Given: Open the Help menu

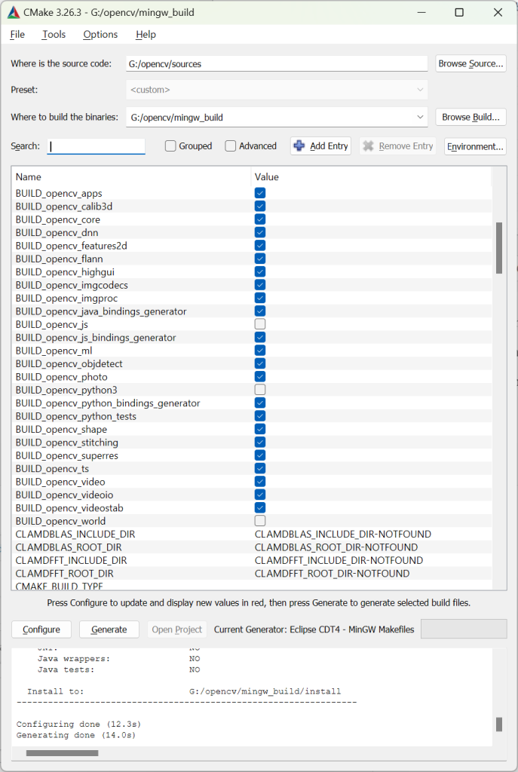Looking at the screenshot, I should (146, 35).
